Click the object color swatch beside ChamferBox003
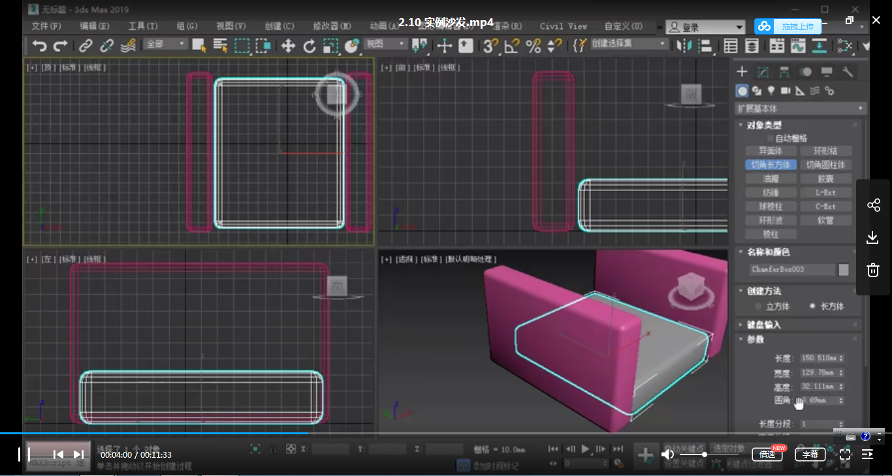Viewport: 892px width, 476px height. pos(844,269)
